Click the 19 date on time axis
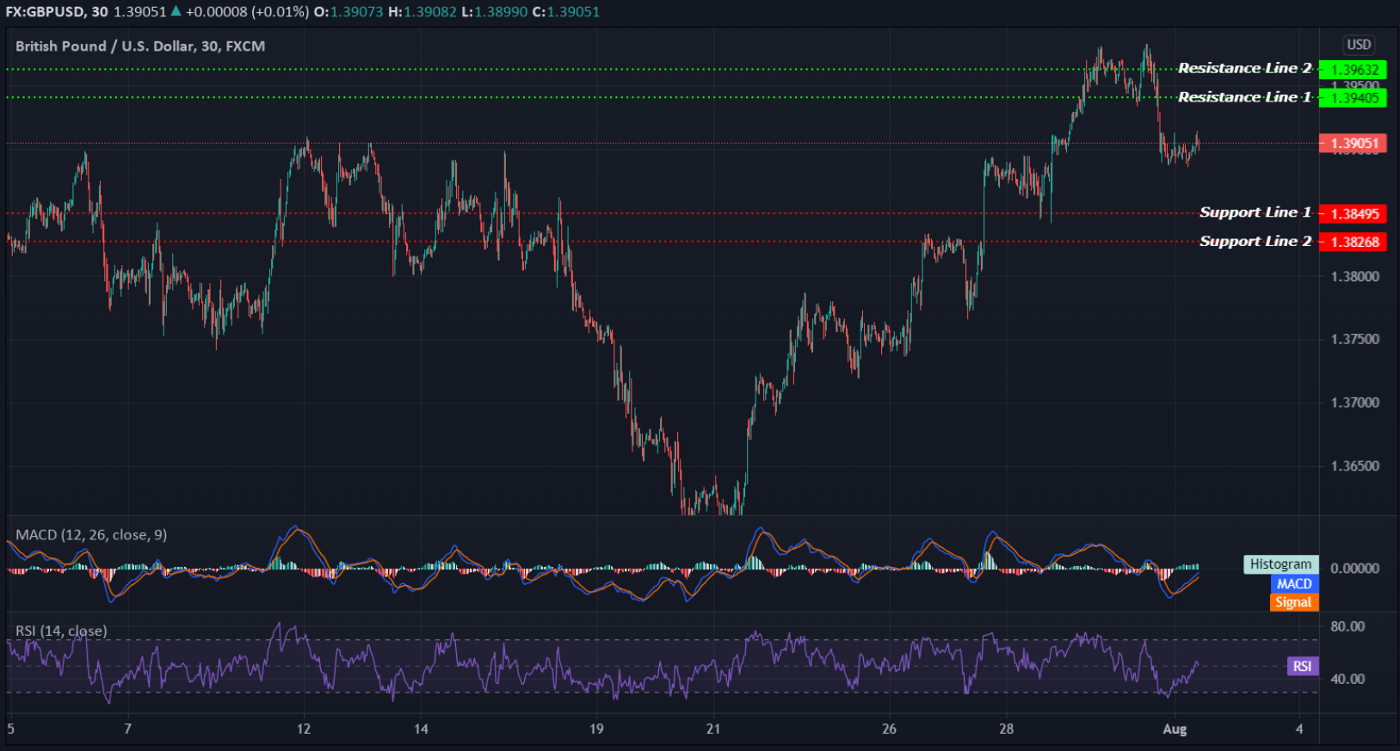 tap(596, 729)
